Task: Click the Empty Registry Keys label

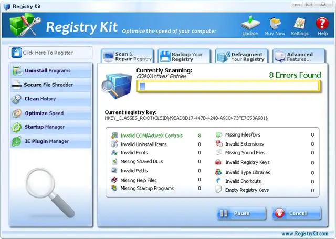Action: [x=247, y=190]
